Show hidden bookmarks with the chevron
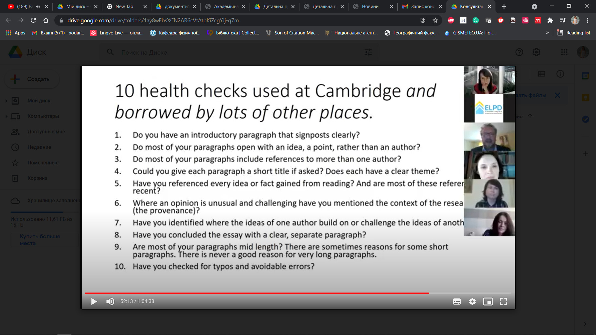Viewport: 596px width, 335px height. tap(547, 33)
